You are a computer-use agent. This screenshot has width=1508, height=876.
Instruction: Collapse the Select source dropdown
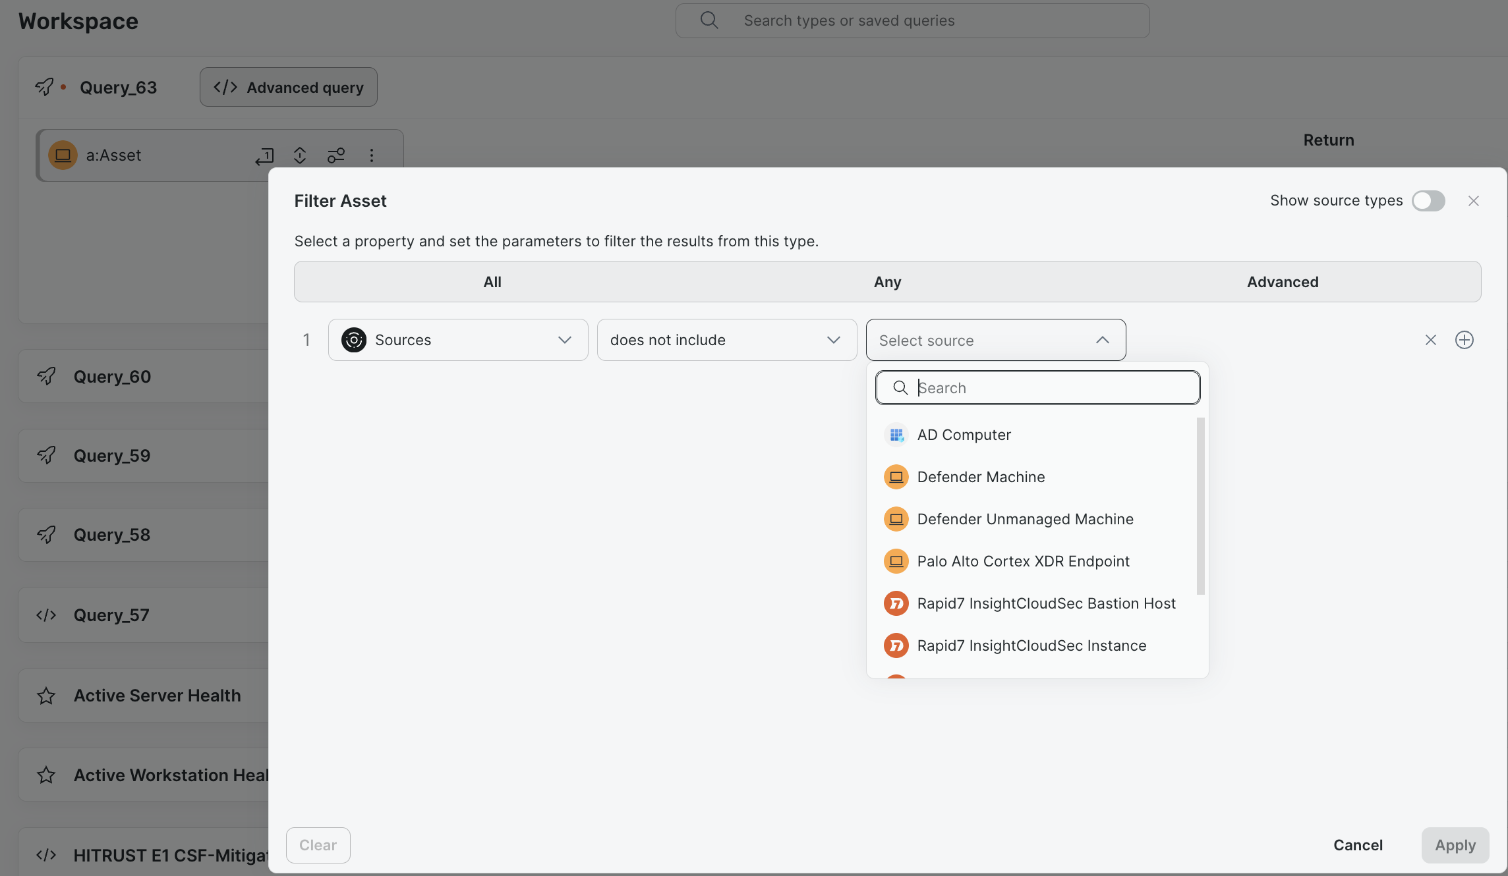point(996,340)
